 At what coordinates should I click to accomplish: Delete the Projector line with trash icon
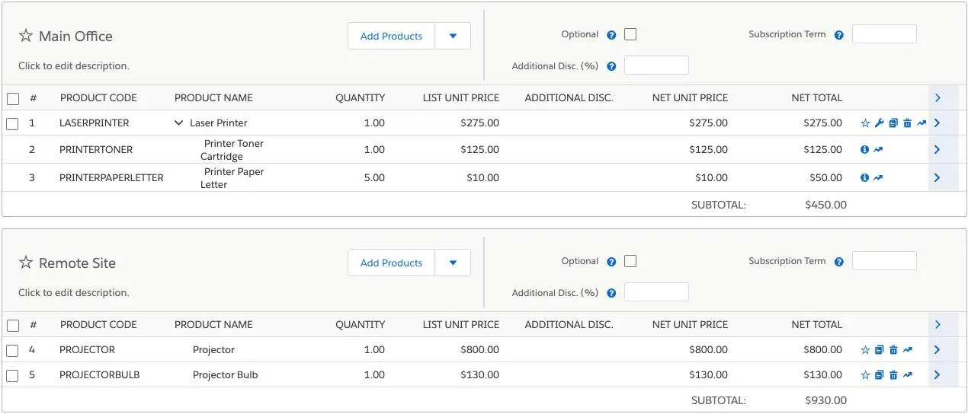pyautogui.click(x=893, y=350)
